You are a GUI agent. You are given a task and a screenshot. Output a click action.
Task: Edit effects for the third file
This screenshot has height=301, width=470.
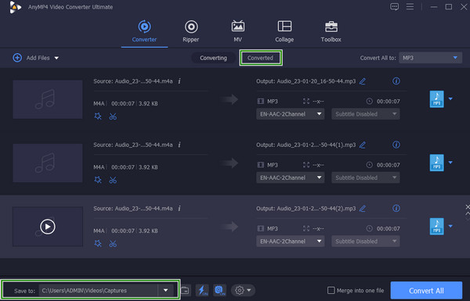coord(98,244)
